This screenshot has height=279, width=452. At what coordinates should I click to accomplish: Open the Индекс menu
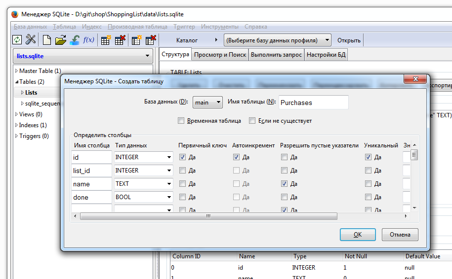click(92, 27)
